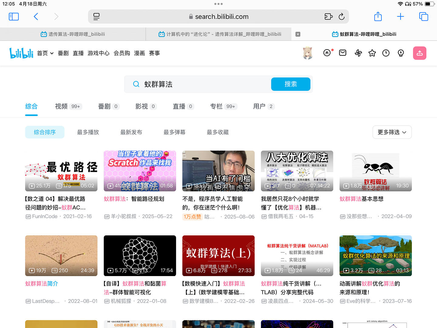Select 最多收藏 sort option
Viewport: 437px width, 328px height.
tap(218, 132)
